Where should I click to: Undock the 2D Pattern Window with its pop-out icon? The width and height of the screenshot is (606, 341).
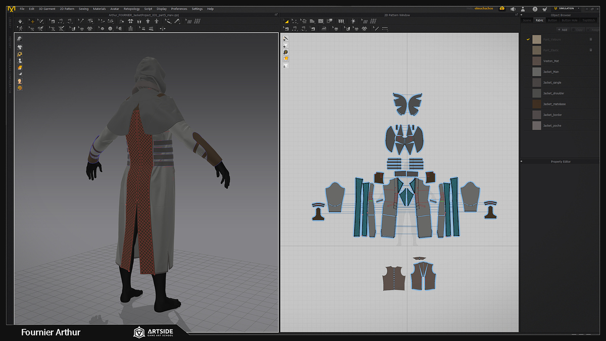coord(516,15)
